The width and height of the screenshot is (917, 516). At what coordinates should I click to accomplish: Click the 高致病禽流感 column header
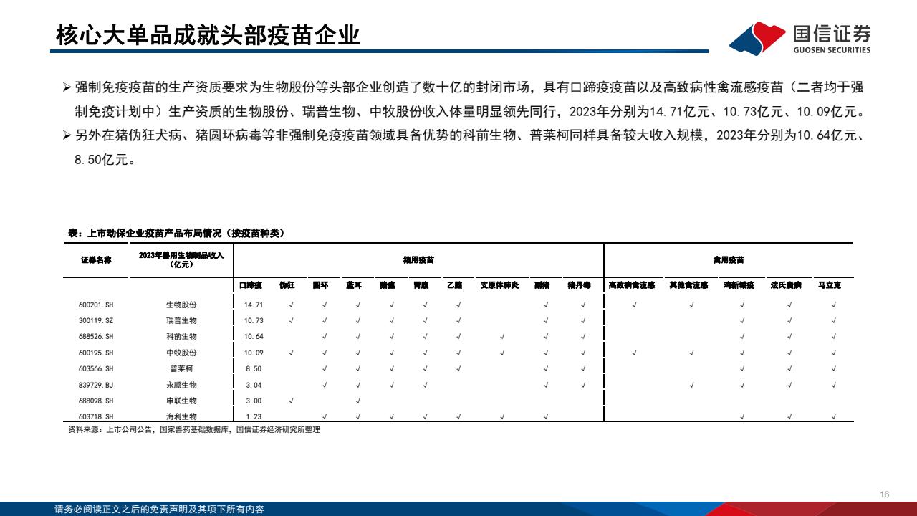632,285
